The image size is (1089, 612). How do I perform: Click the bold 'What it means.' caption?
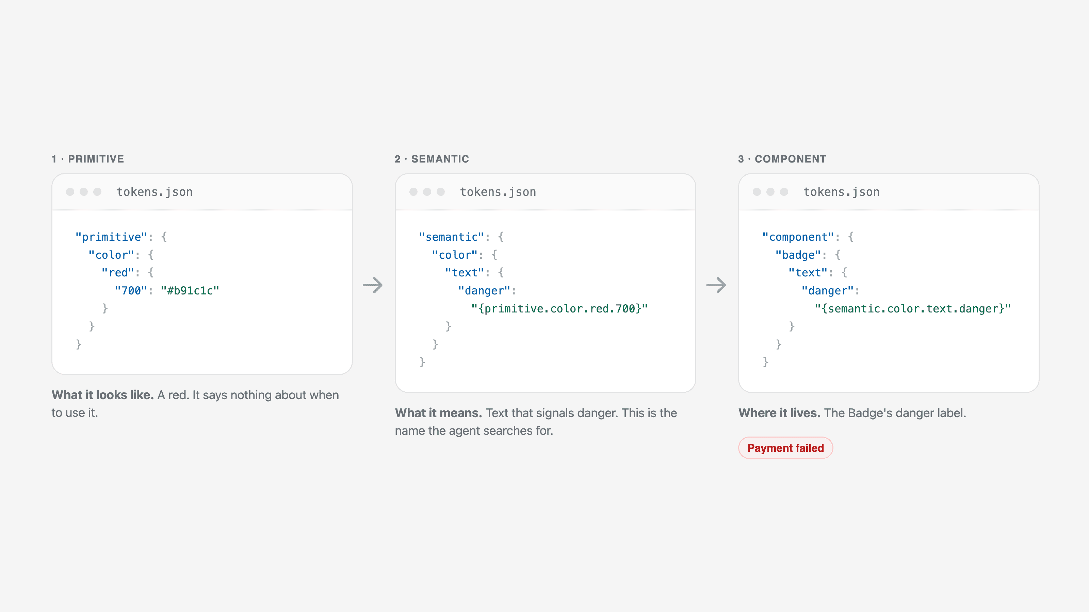pos(438,413)
